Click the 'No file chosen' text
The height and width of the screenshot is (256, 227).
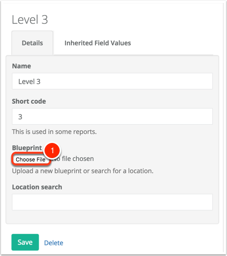click(73, 159)
